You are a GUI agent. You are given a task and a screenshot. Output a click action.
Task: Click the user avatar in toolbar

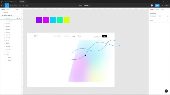pos(152,6)
